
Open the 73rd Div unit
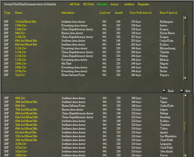(20, 75)
